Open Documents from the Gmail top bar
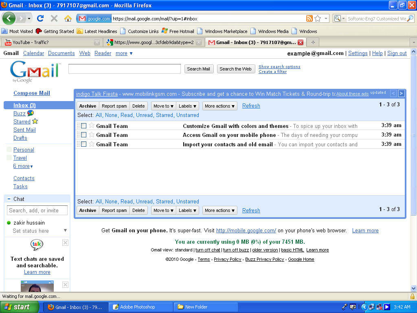 61,53
